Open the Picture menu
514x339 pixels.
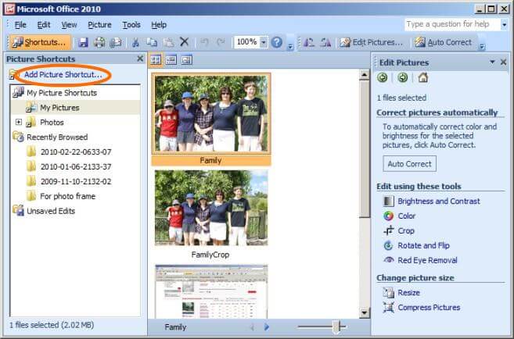[99, 25]
